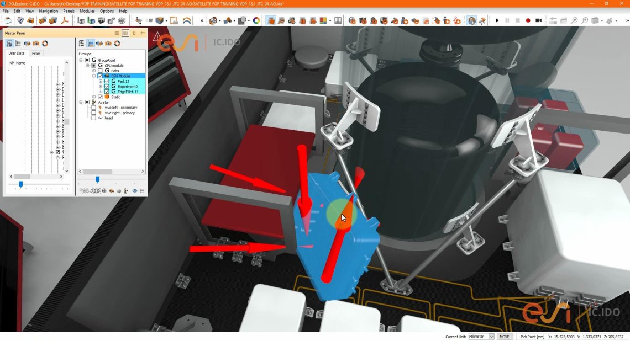Screen dimensions: 630x341
Task: Open the Modules menu
Action: point(87,11)
